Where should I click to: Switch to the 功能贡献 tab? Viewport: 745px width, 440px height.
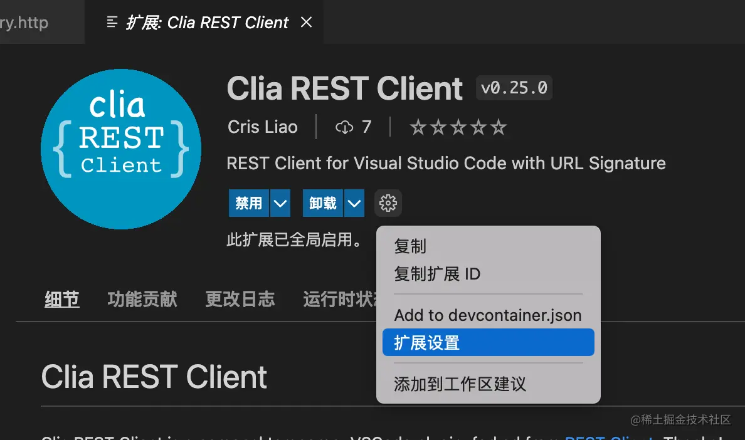142,300
